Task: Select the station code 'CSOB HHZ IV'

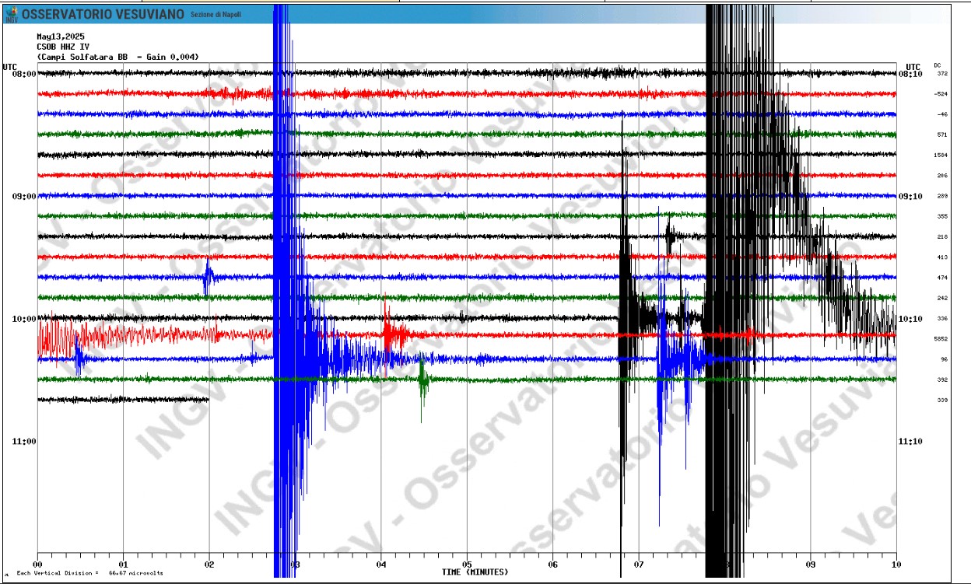Action: coord(63,47)
